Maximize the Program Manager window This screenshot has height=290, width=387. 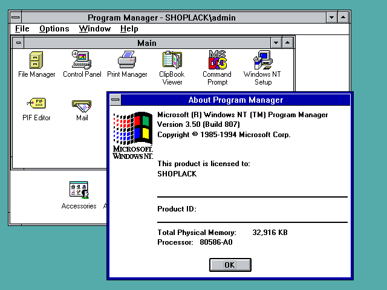pyautogui.click(x=343, y=18)
